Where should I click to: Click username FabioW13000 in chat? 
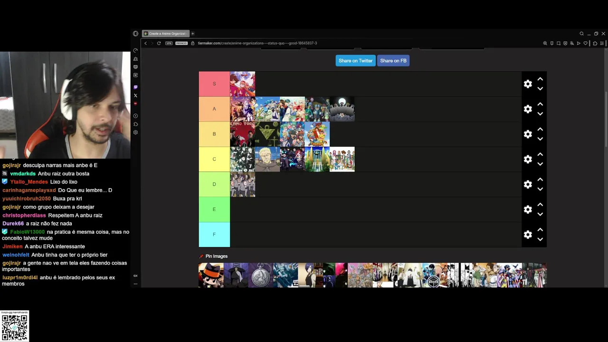point(27,232)
